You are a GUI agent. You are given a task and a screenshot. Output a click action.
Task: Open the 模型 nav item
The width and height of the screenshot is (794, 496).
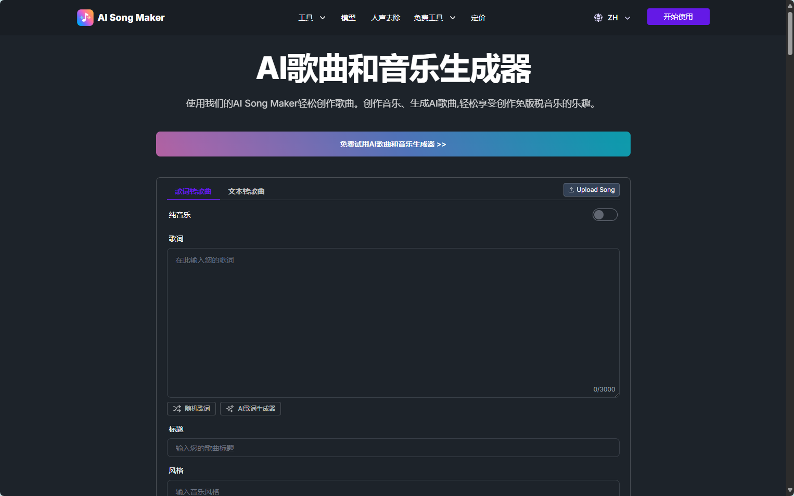click(348, 18)
